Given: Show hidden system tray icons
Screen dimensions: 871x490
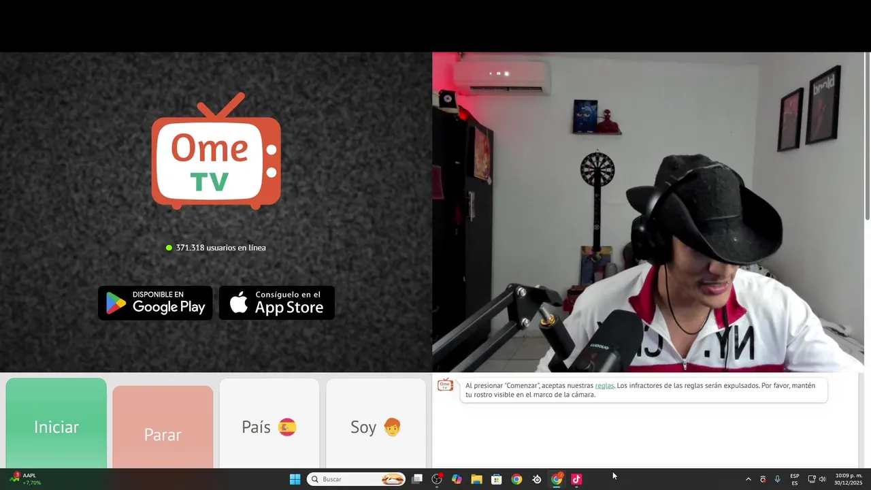Looking at the screenshot, I should coord(749,479).
